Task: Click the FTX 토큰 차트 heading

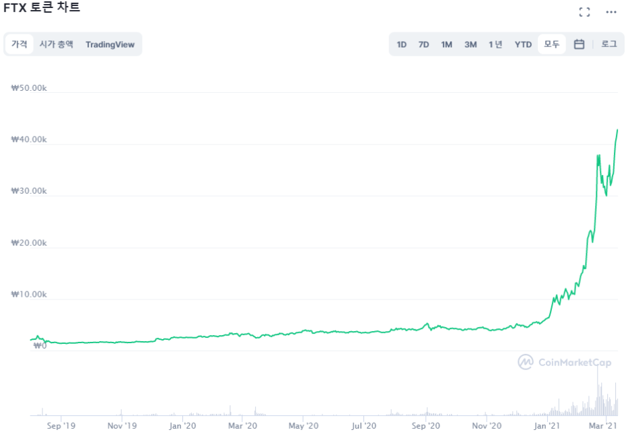Action: pos(42,7)
